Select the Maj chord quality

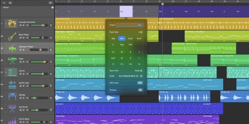click(113, 39)
